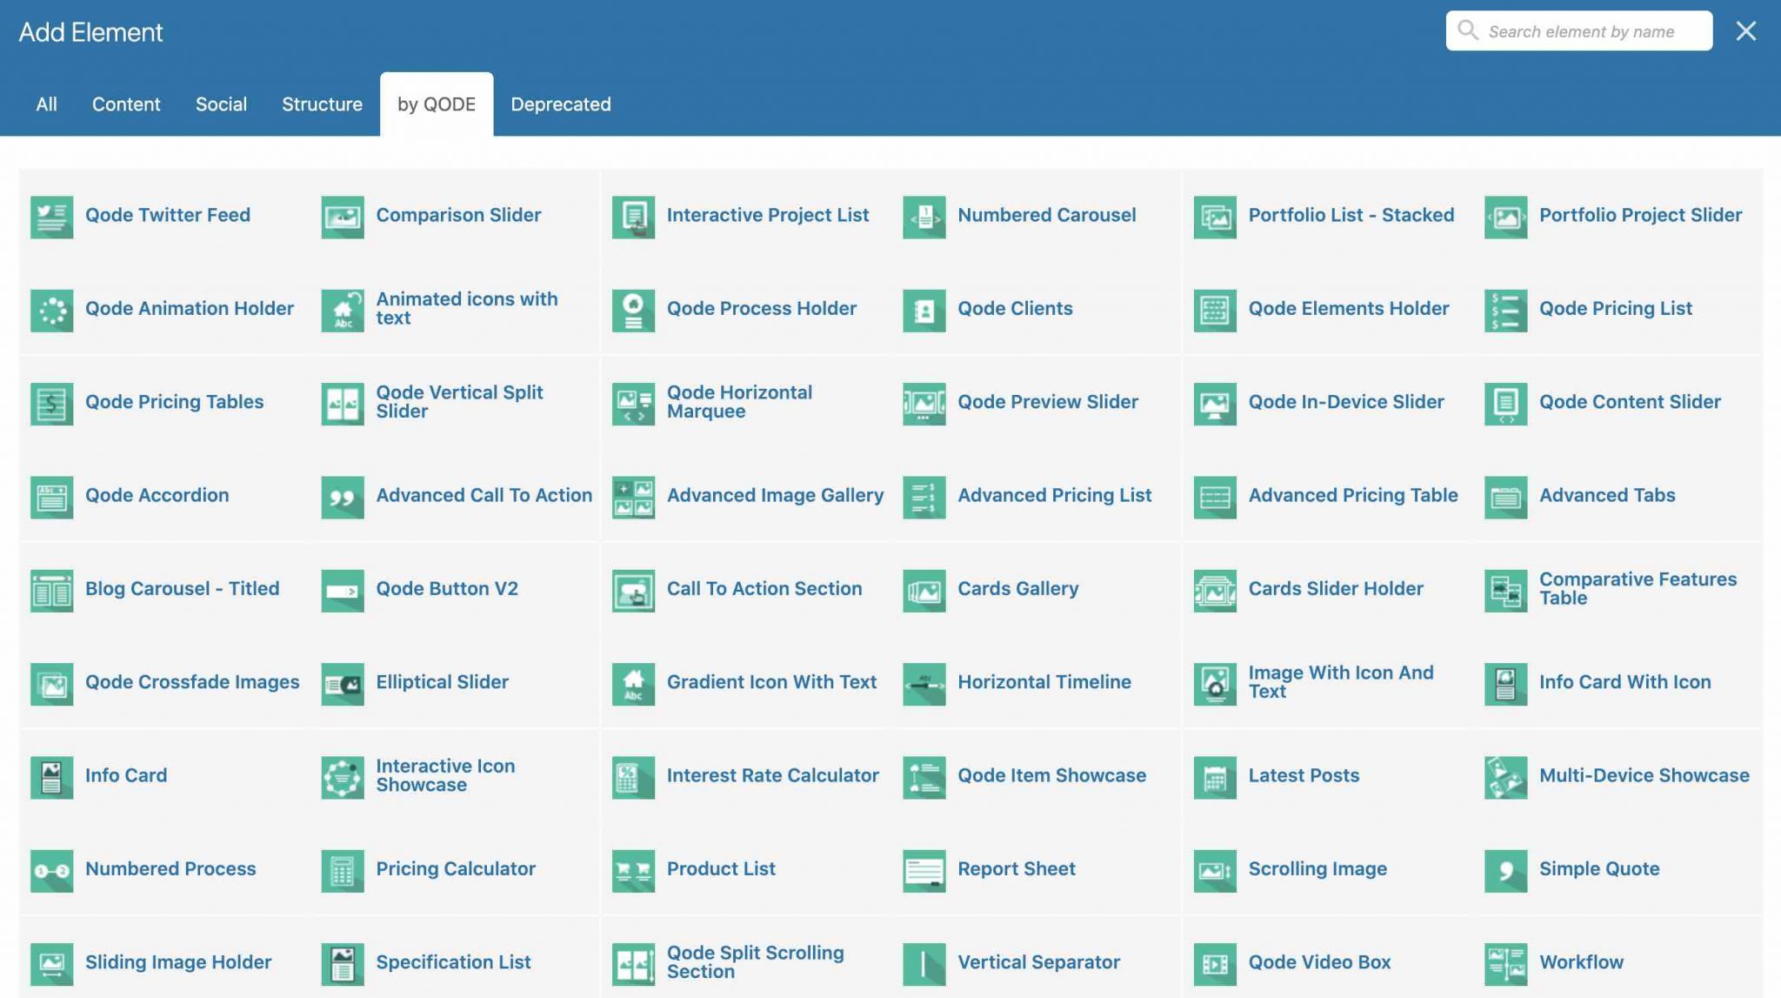Viewport: 1781px width, 998px height.
Task: Insert the Simple Quote element
Action: 1619,869
